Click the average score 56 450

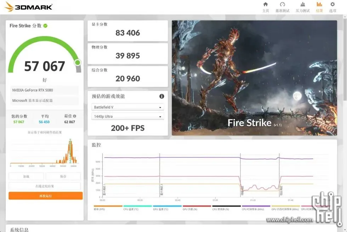pos(44,122)
